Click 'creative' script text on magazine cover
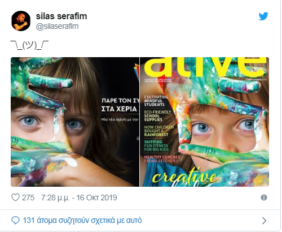The height and width of the screenshot is (232, 282). [184, 177]
